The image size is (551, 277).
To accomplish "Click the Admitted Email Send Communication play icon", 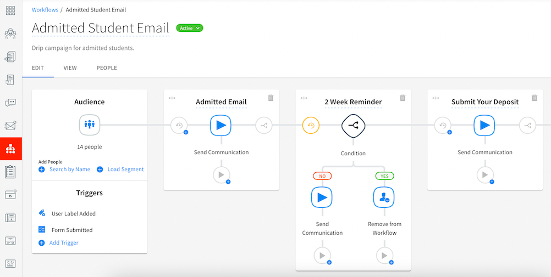I will pyautogui.click(x=221, y=125).
